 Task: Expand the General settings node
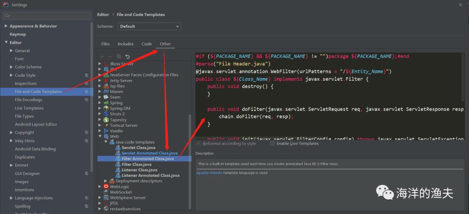point(11,50)
